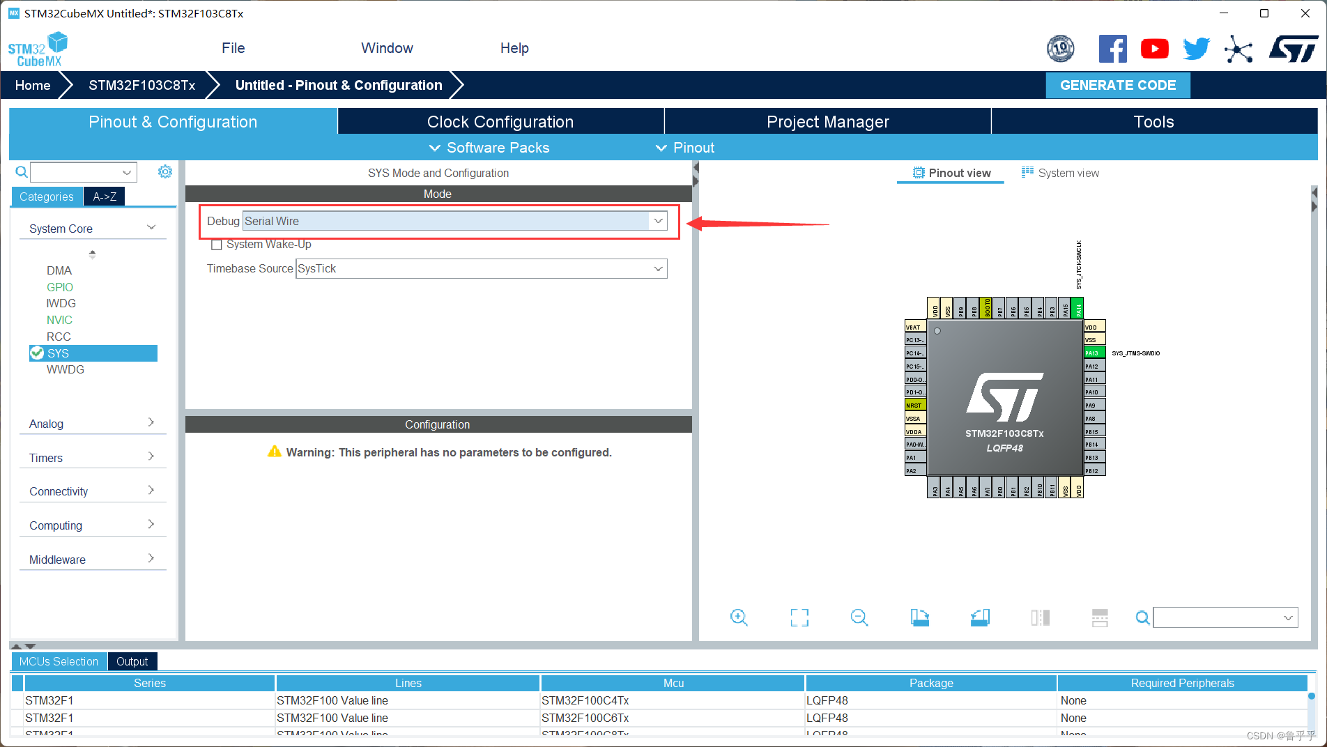The width and height of the screenshot is (1327, 747).
Task: Click the pin search magnifier icon
Action: coord(1143,617)
